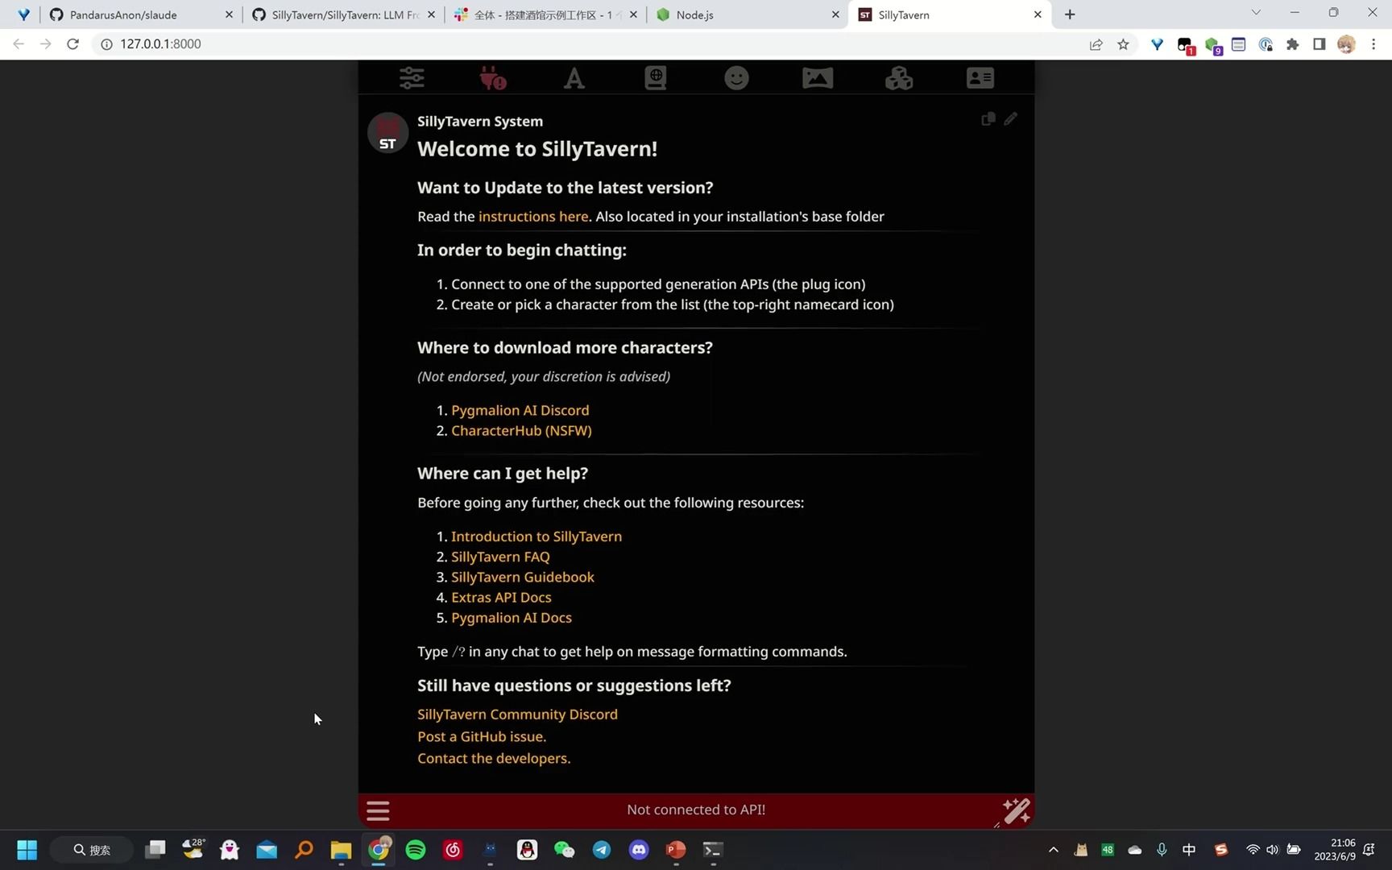The width and height of the screenshot is (1392, 870).
Task: Click 'Contact the developers' link
Action: 494,759
